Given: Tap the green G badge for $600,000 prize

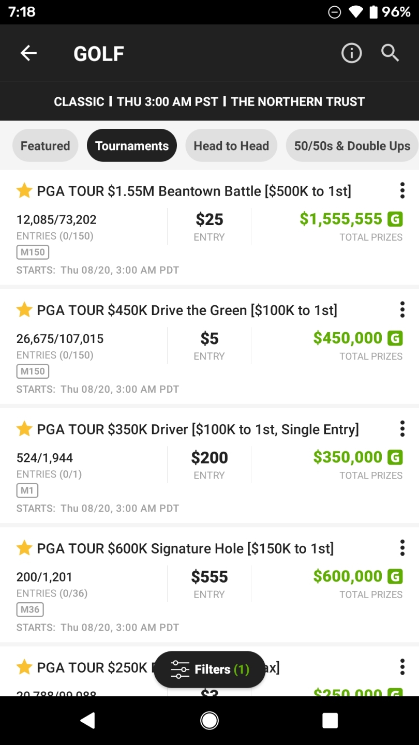Looking at the screenshot, I should tap(395, 576).
